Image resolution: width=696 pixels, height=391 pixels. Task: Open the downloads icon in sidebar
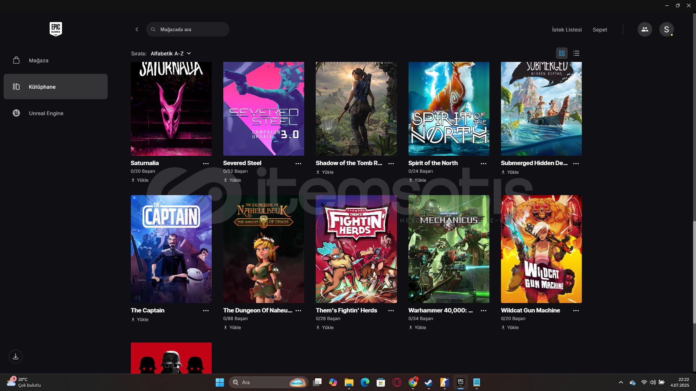click(x=16, y=357)
